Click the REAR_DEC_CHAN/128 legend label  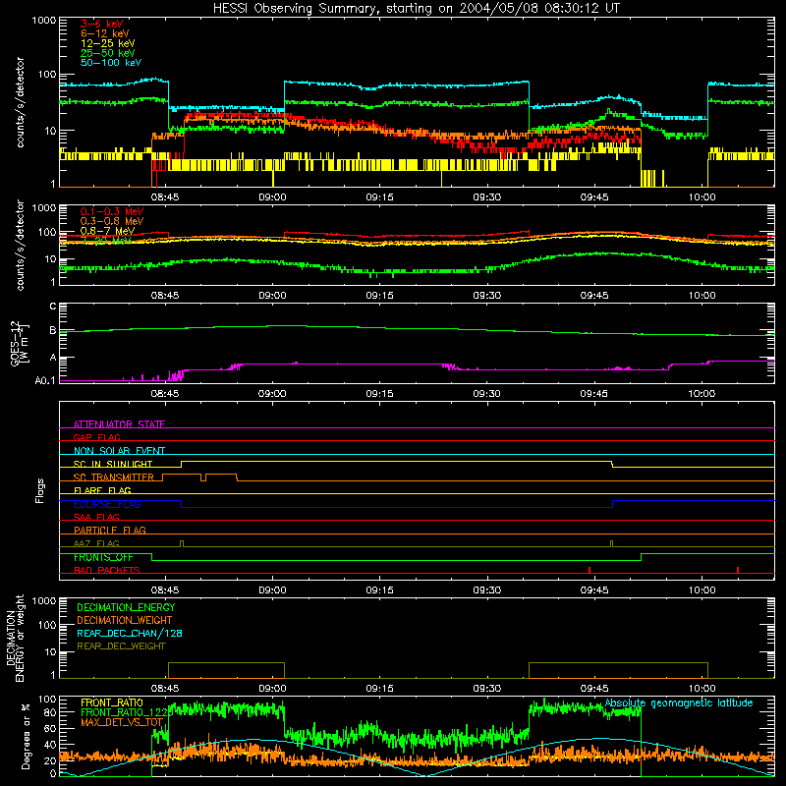coord(130,633)
